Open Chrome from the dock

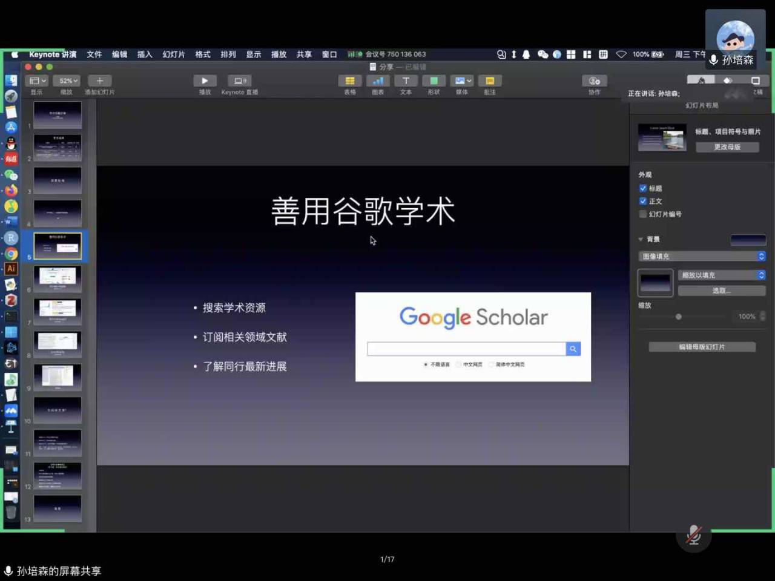pyautogui.click(x=11, y=254)
